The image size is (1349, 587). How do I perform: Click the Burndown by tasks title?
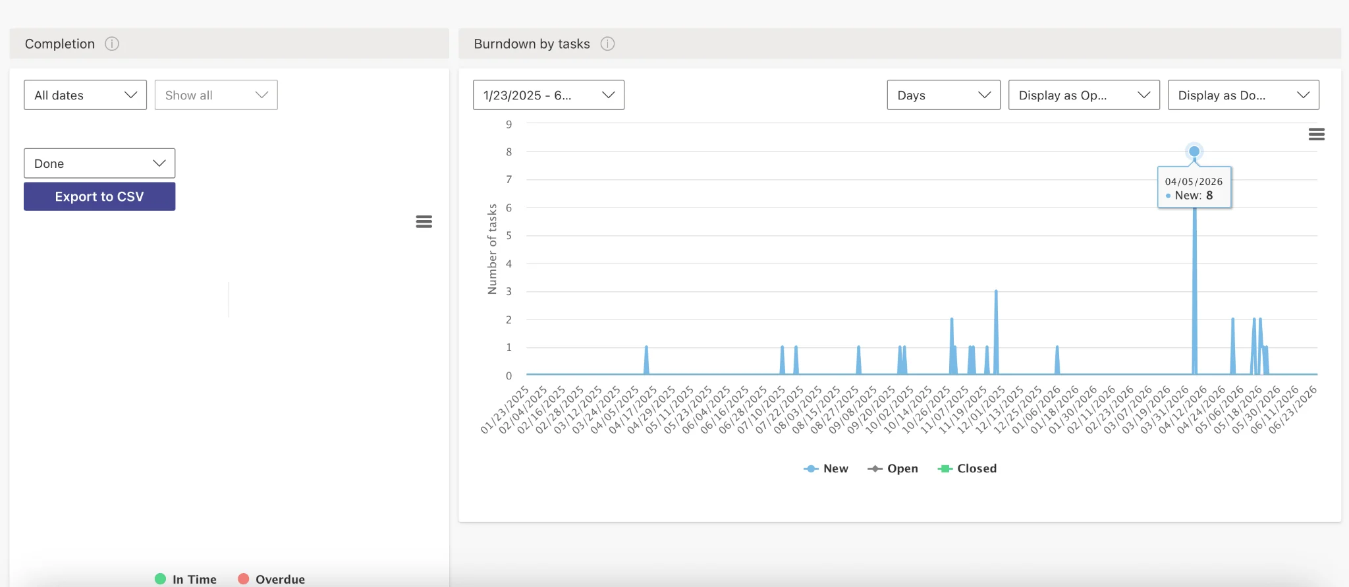pos(532,43)
